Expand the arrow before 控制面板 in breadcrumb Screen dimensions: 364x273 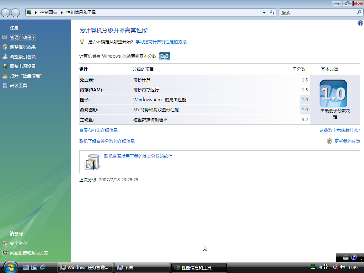point(36,12)
